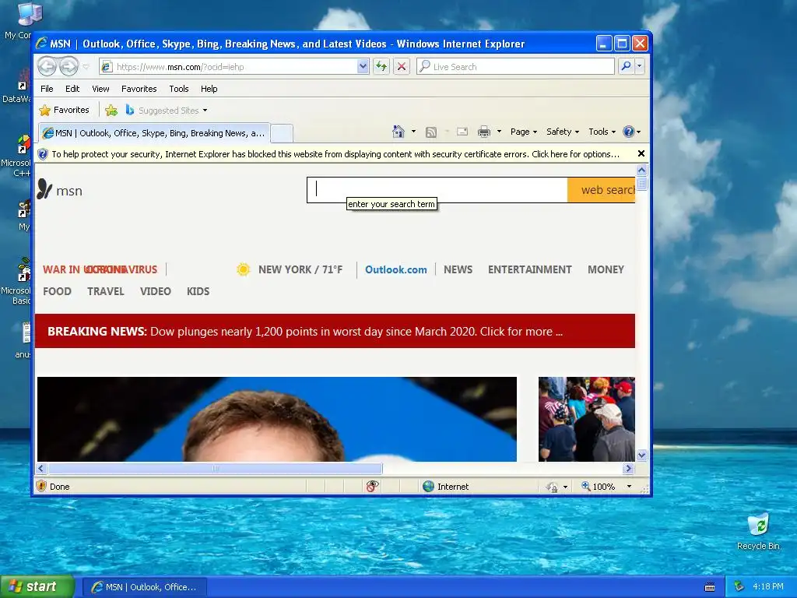Click the Forward navigation arrow

point(68,67)
